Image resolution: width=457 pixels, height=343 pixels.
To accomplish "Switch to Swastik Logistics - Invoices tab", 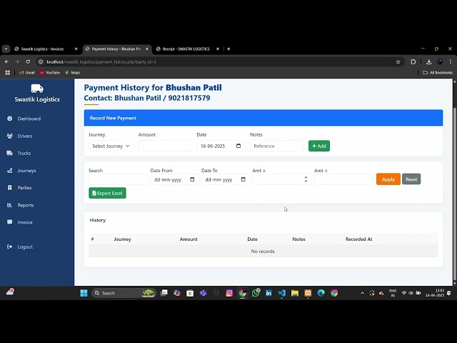I will point(42,49).
